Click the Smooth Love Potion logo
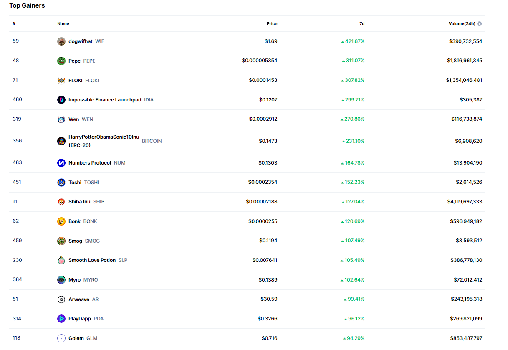 [x=61, y=260]
